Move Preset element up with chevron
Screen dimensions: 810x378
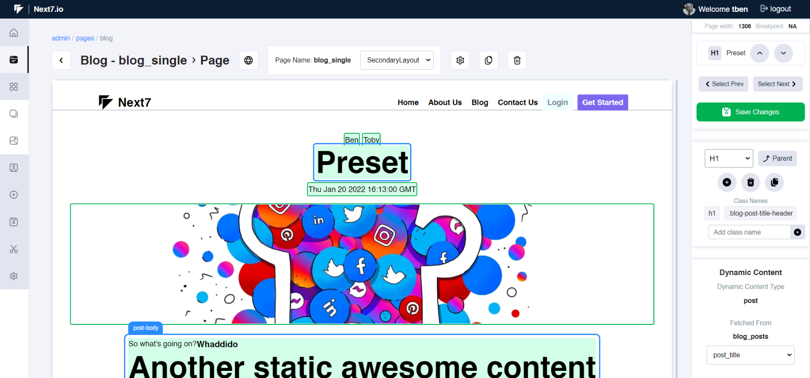(759, 53)
